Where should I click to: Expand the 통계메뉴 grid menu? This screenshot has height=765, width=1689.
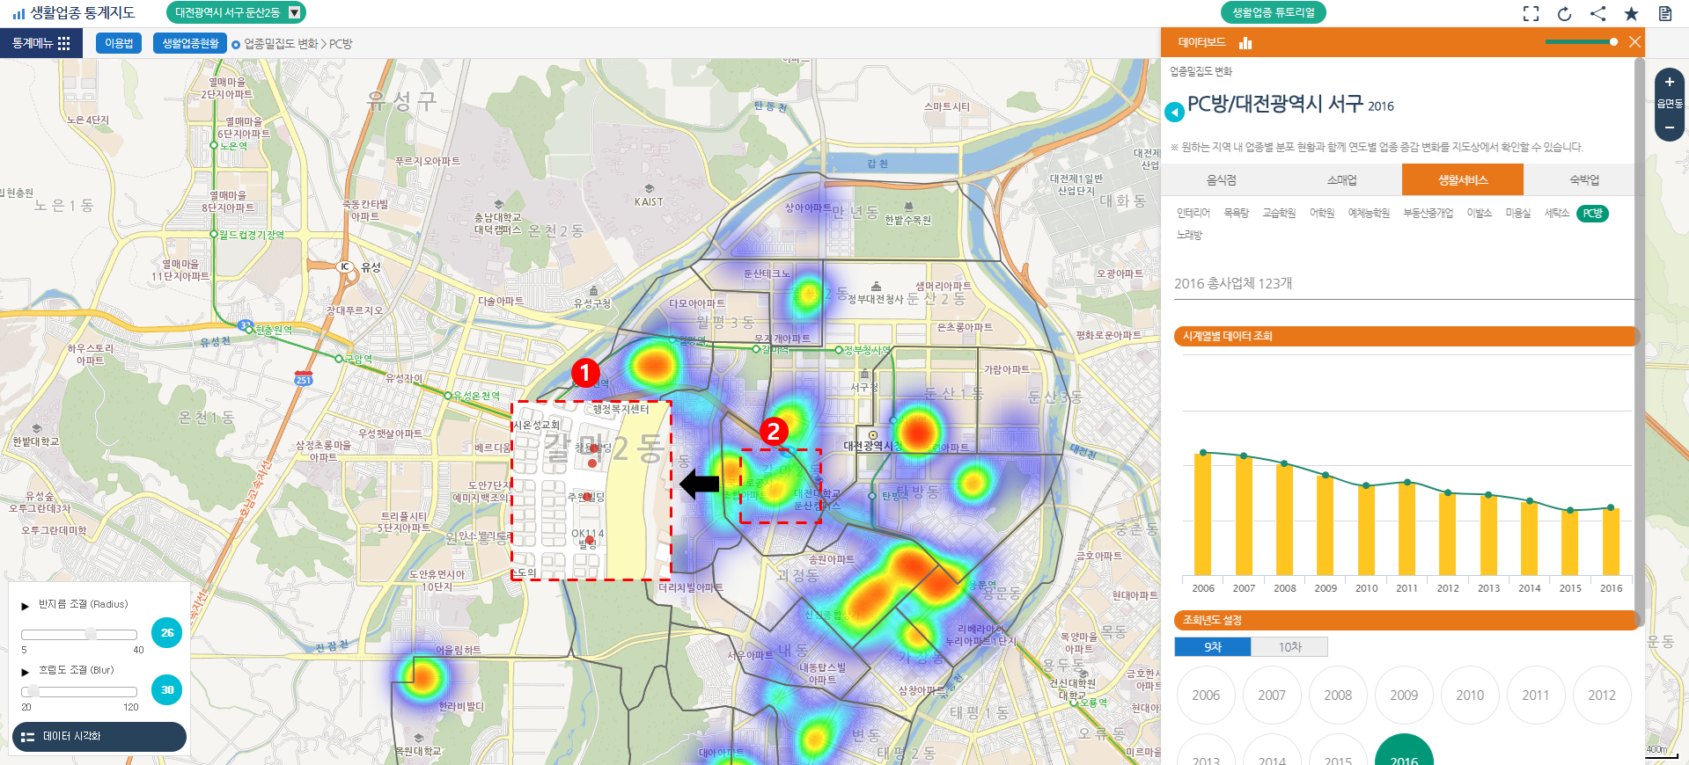(41, 43)
